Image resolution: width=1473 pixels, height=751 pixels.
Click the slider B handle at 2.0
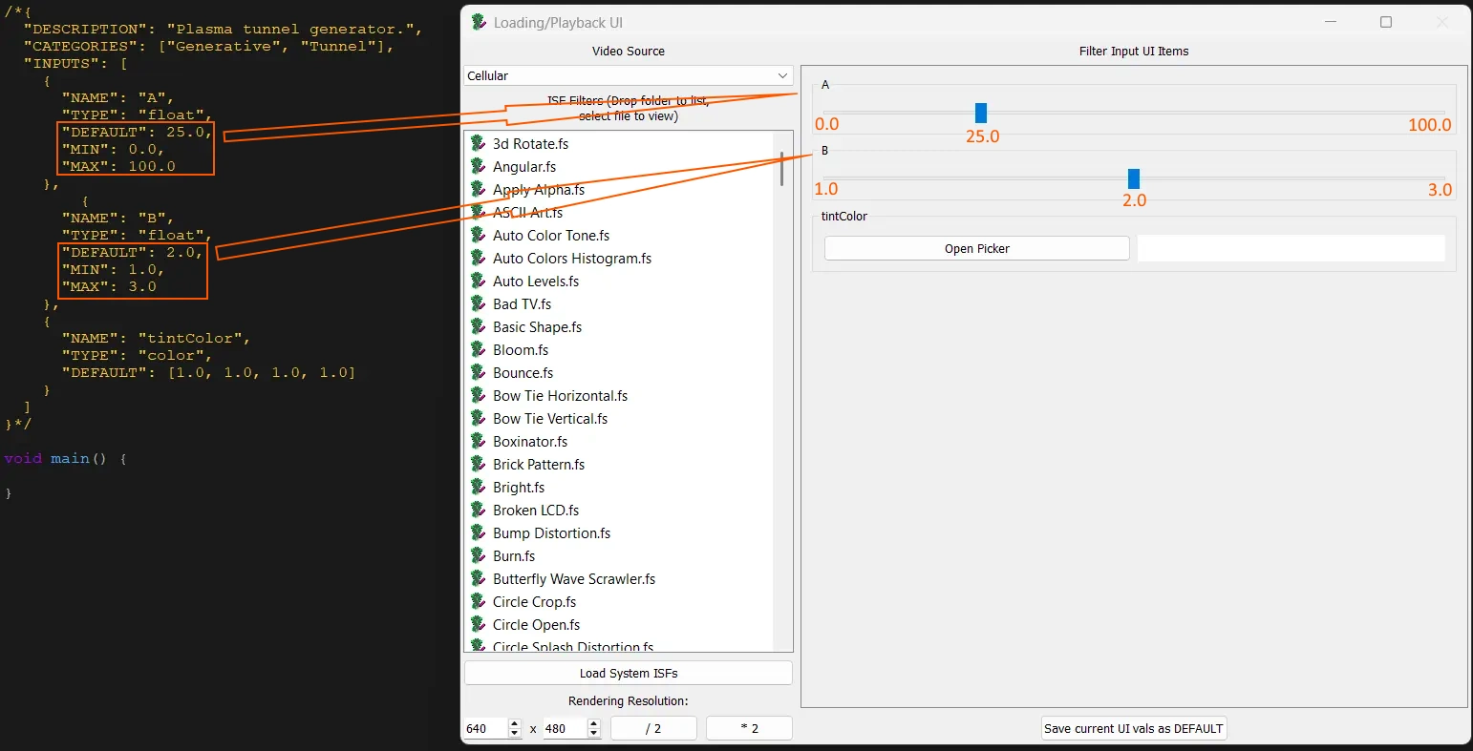pyautogui.click(x=1134, y=178)
